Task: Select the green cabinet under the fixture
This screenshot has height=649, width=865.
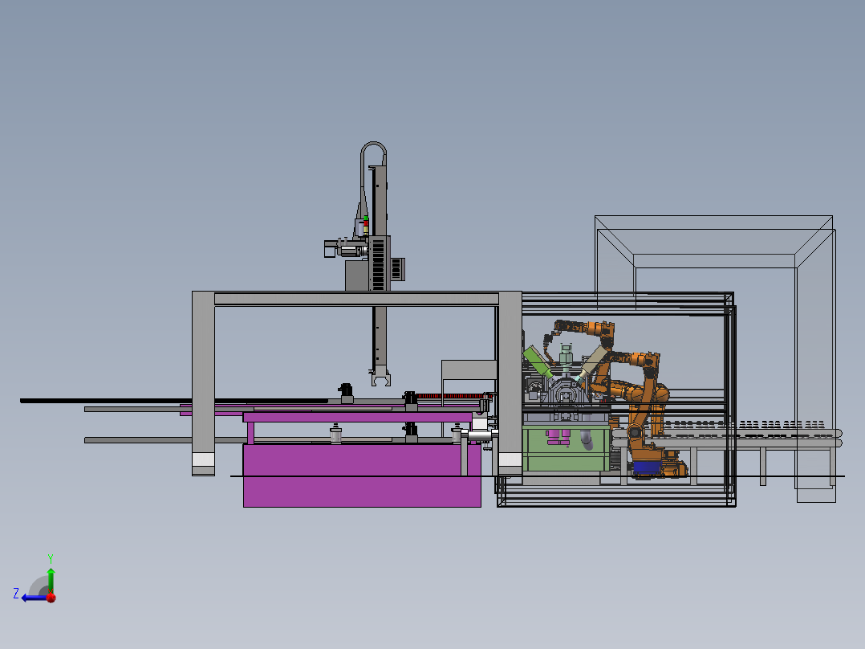Action: [x=566, y=448]
